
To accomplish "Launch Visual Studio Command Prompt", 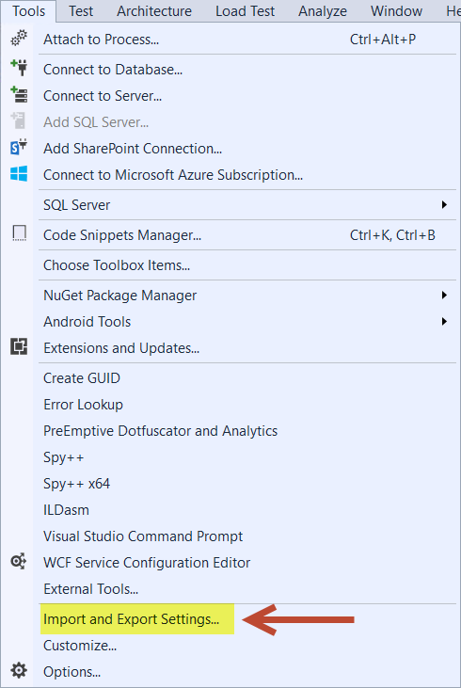I will [143, 536].
